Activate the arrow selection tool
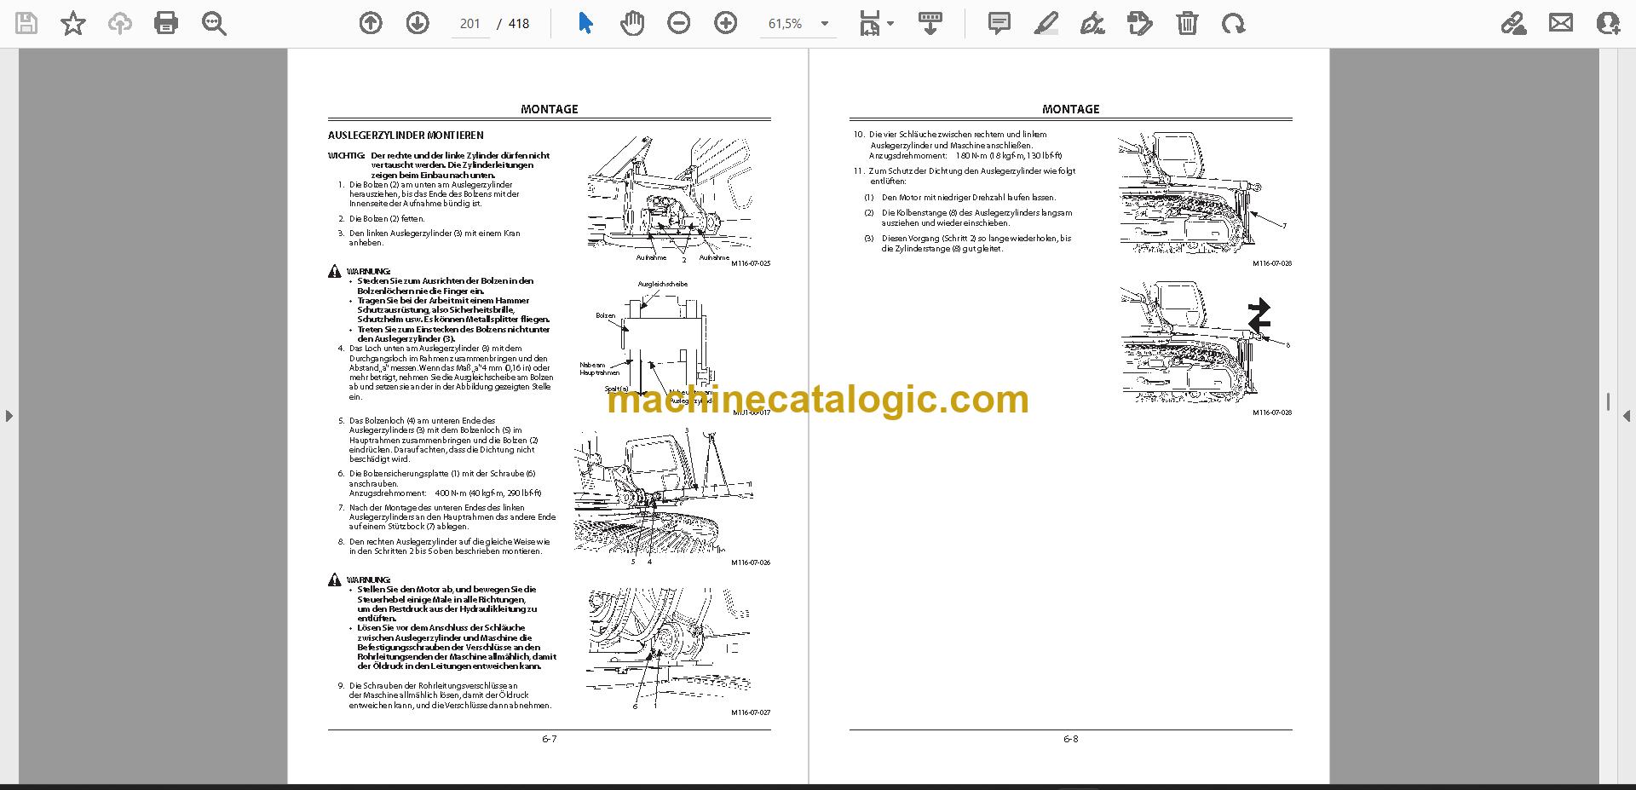 (x=585, y=23)
